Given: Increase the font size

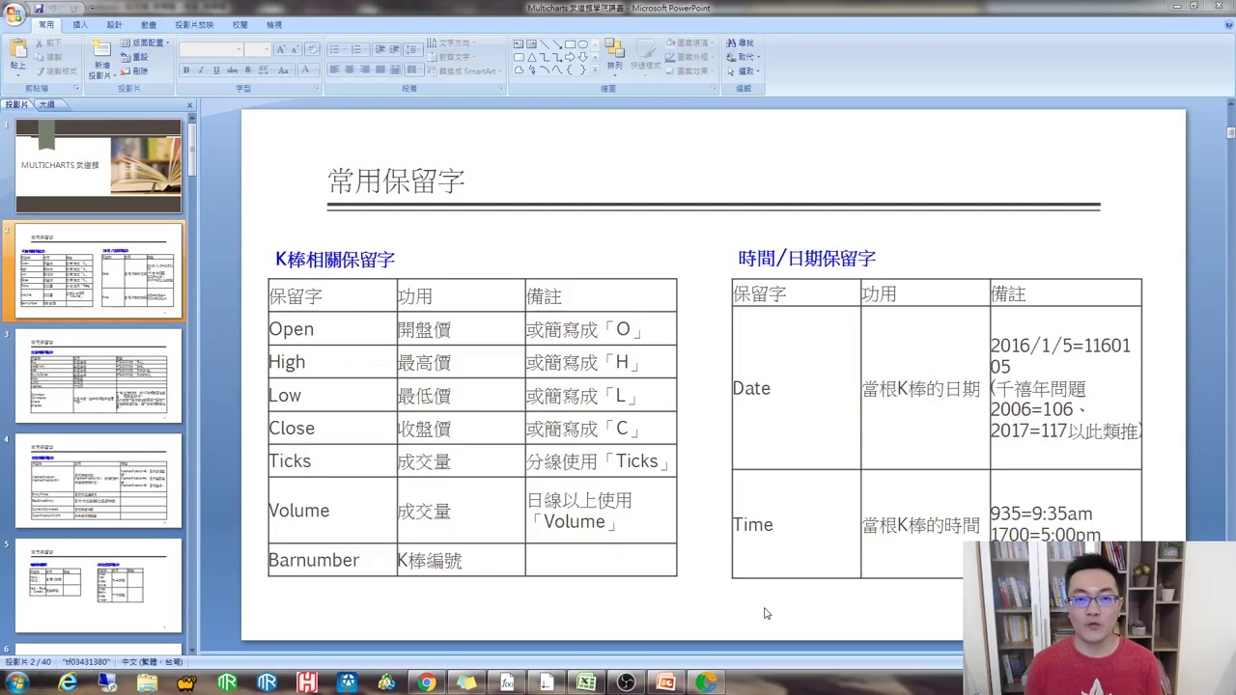Looking at the screenshot, I should click(x=281, y=49).
